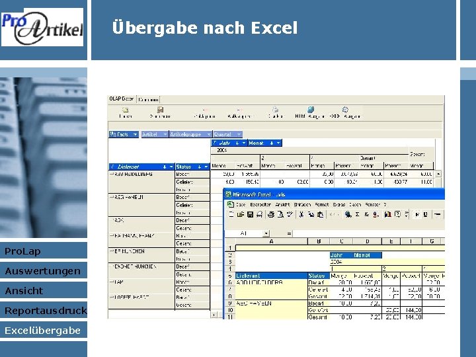The height and width of the screenshot is (357, 476).
Task: Select Excel row 10 header
Action: 230,310
